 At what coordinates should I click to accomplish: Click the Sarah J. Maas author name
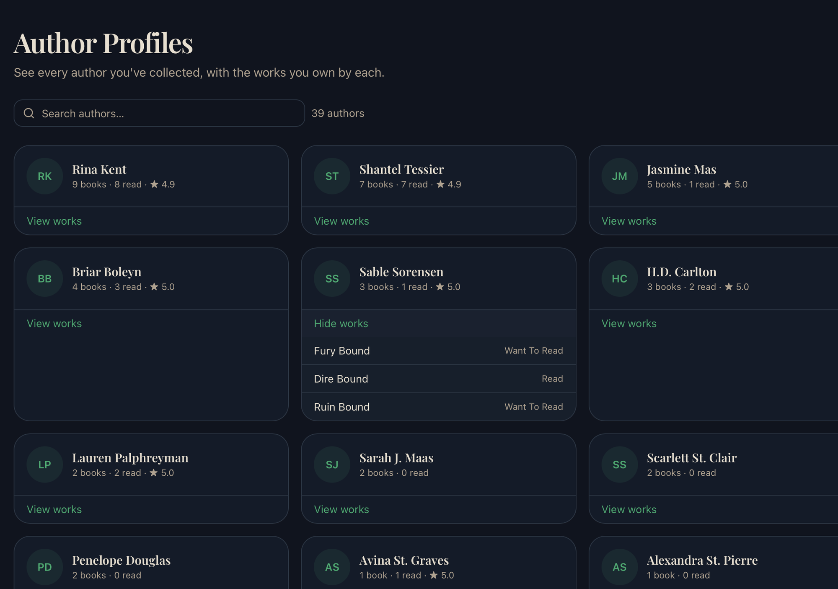pos(396,458)
